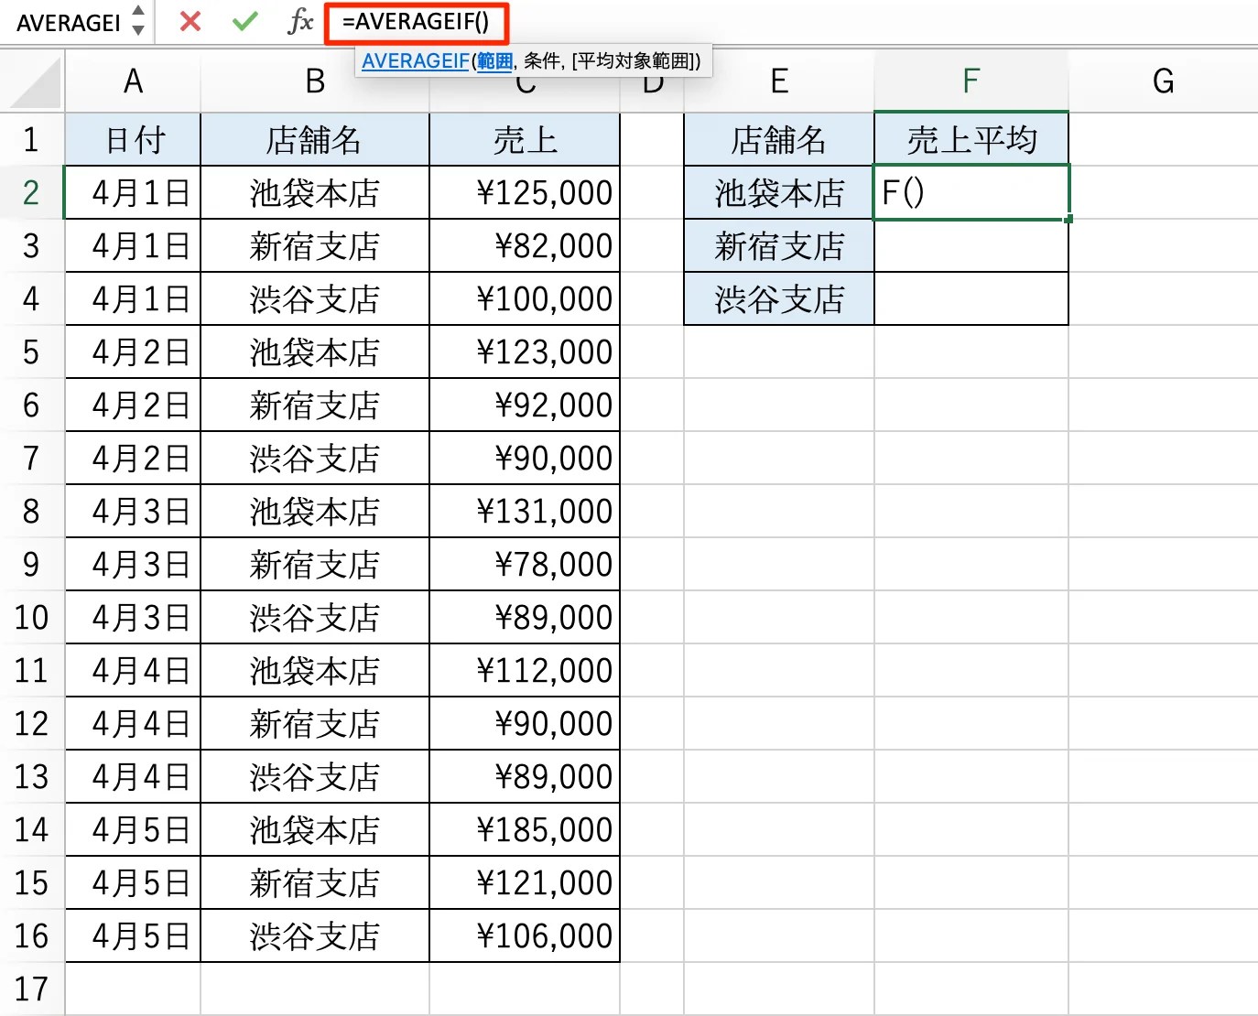The width and height of the screenshot is (1258, 1016).
Task: Select row 10 header
Action: pos(31,618)
